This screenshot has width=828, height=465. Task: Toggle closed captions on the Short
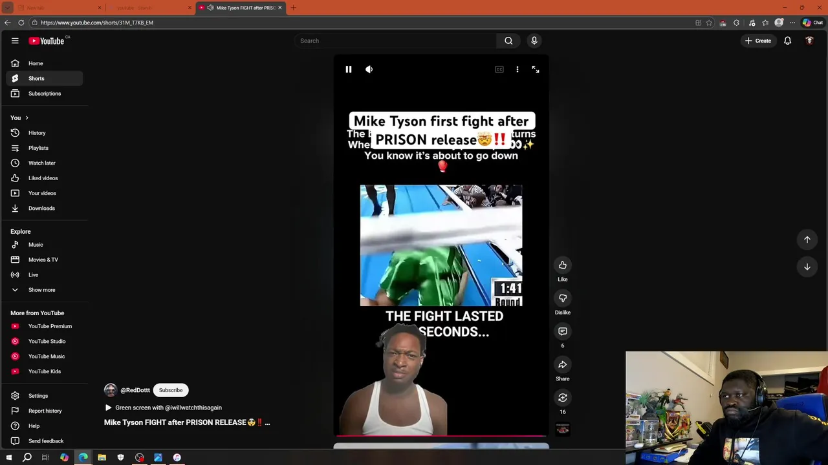499,69
